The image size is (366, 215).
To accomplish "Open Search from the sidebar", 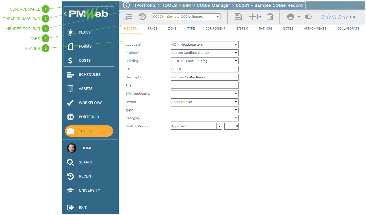I will pyautogui.click(x=86, y=162).
